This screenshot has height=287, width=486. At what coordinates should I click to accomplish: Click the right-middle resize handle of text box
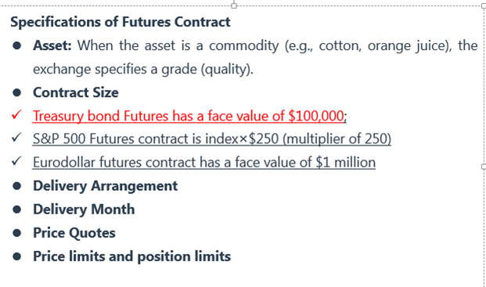[484, 167]
